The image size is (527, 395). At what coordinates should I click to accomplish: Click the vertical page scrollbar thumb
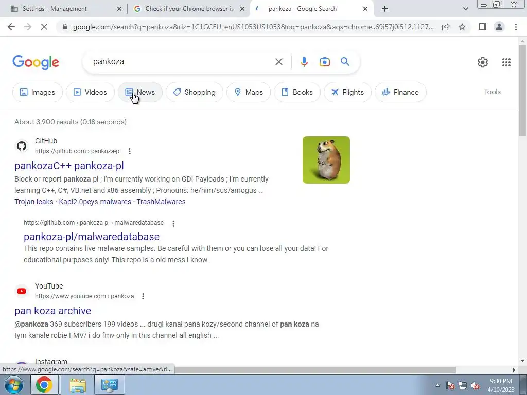coord(522,89)
